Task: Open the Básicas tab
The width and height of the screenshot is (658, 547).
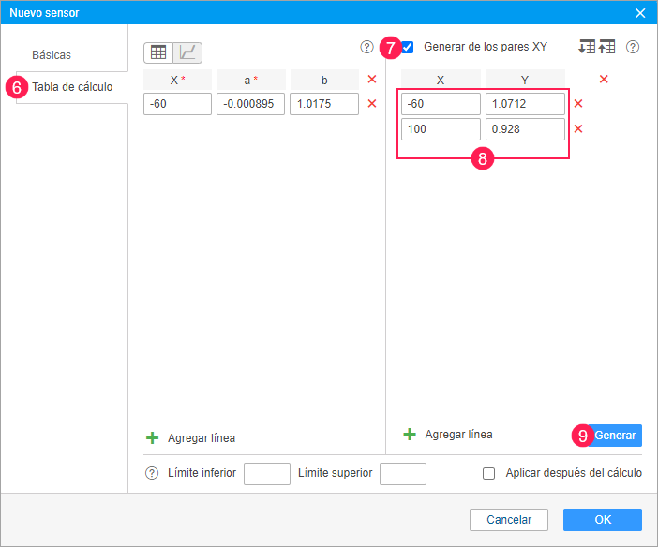Action: pyautogui.click(x=52, y=55)
